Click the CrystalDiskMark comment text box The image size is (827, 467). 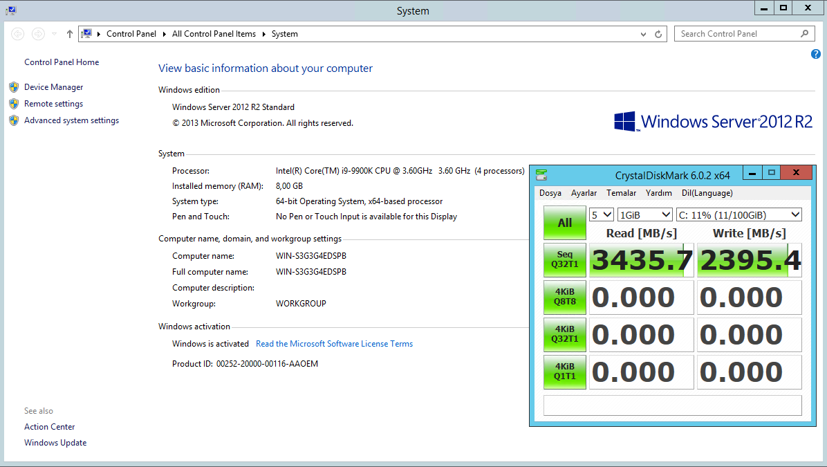673,405
